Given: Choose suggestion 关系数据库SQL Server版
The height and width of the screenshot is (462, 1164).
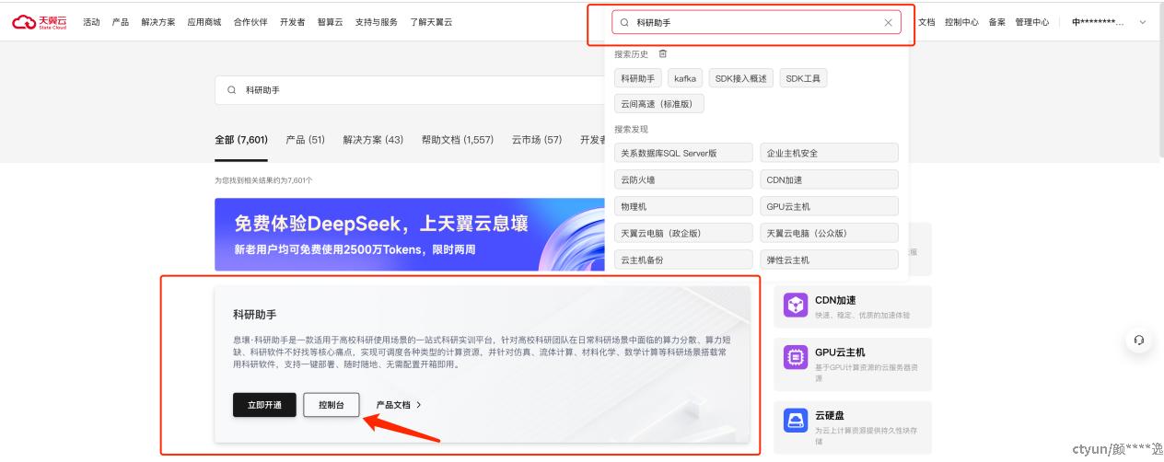Looking at the screenshot, I should [x=683, y=154].
